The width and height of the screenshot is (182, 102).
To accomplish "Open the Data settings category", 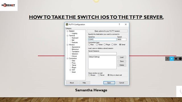I will [73, 61].
